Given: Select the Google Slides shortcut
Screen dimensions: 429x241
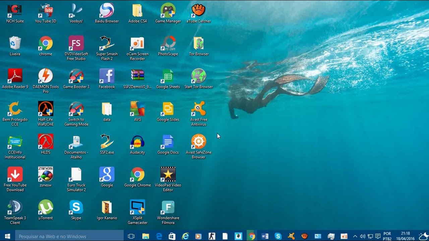Looking at the screenshot, I should tap(168, 112).
